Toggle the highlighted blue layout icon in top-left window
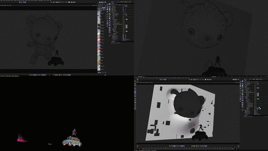 pos(105,2)
